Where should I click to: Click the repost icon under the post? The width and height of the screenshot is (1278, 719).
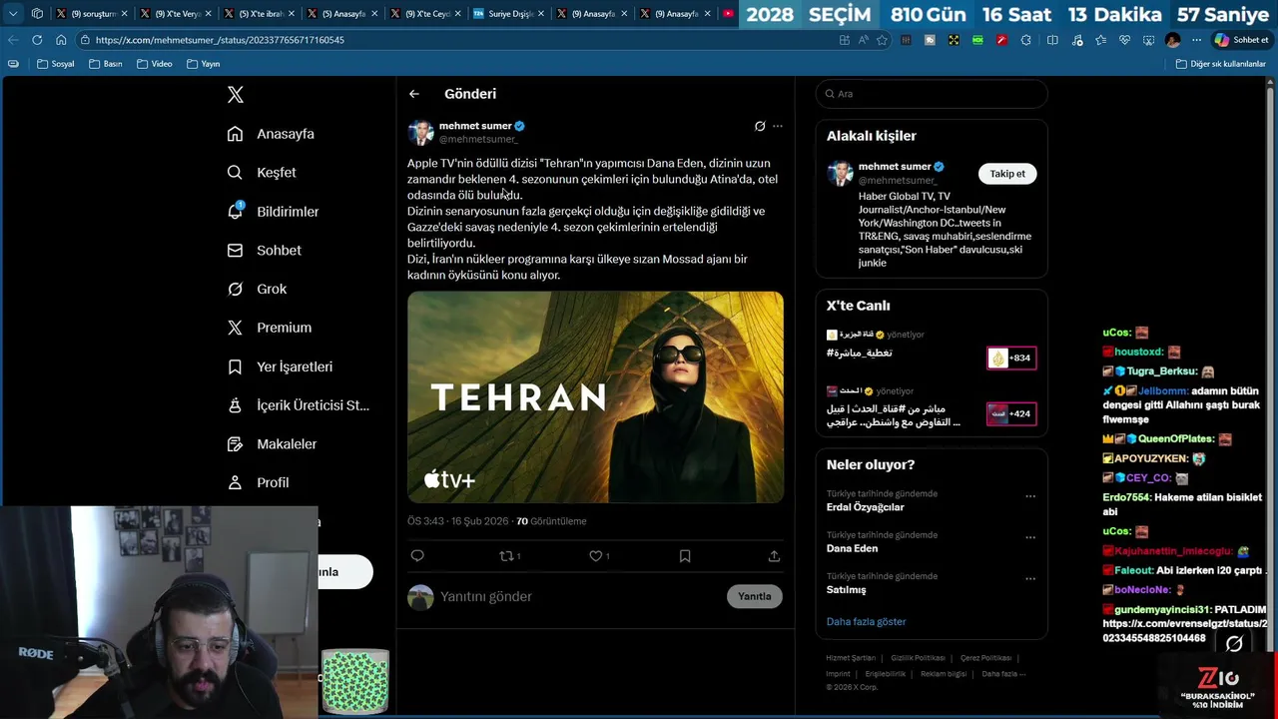tap(509, 556)
